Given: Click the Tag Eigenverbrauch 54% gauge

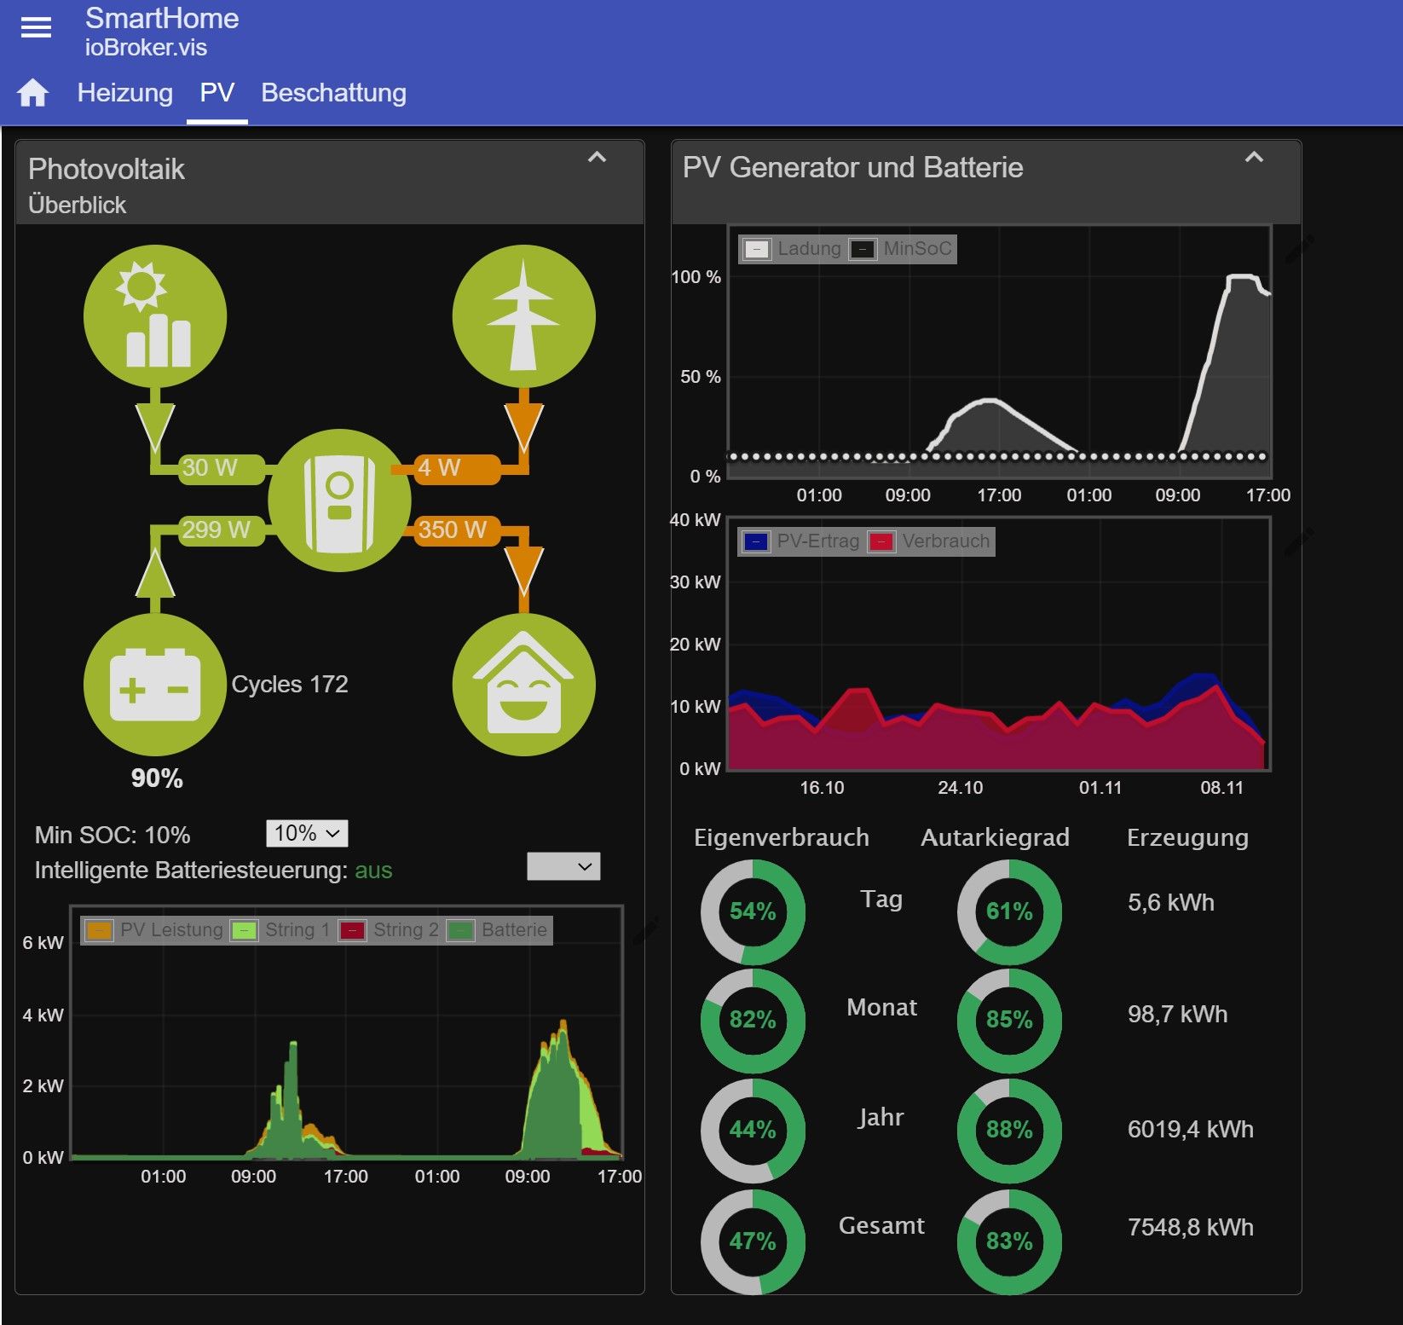Looking at the screenshot, I should click(753, 911).
